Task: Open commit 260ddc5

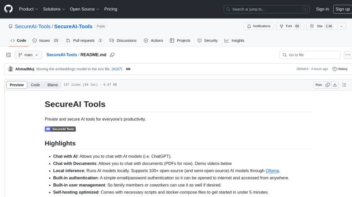Action: [302, 69]
